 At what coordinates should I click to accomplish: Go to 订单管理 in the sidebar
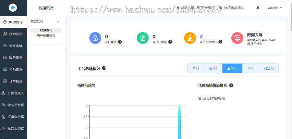click(x=13, y=81)
